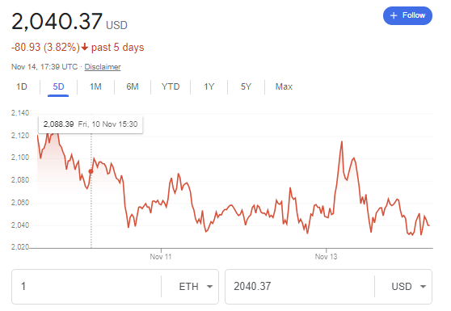
Task: Click the red down arrow icon
Action: pos(84,47)
